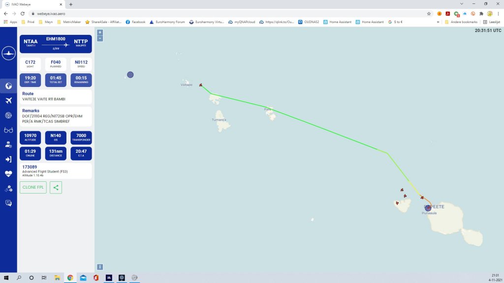The width and height of the screenshot is (504, 283).
Task: Bookmark this page with star icon
Action: pyautogui.click(x=429, y=14)
